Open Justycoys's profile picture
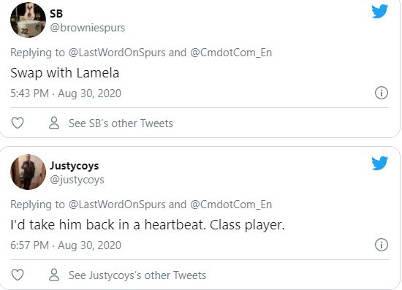Screen dimensions: 402x290 click(x=29, y=172)
